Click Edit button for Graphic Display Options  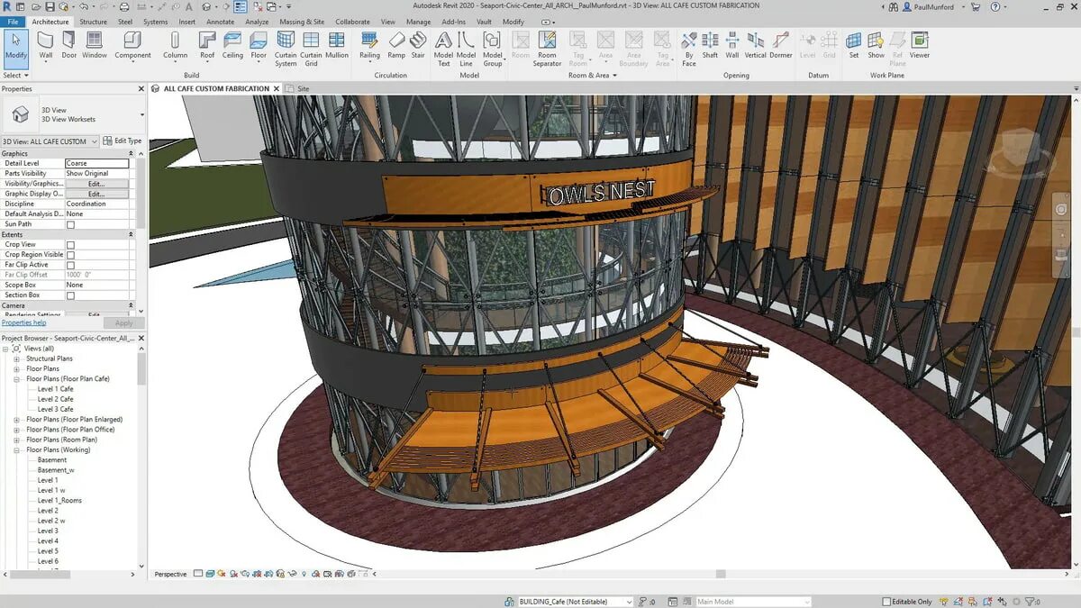96,194
